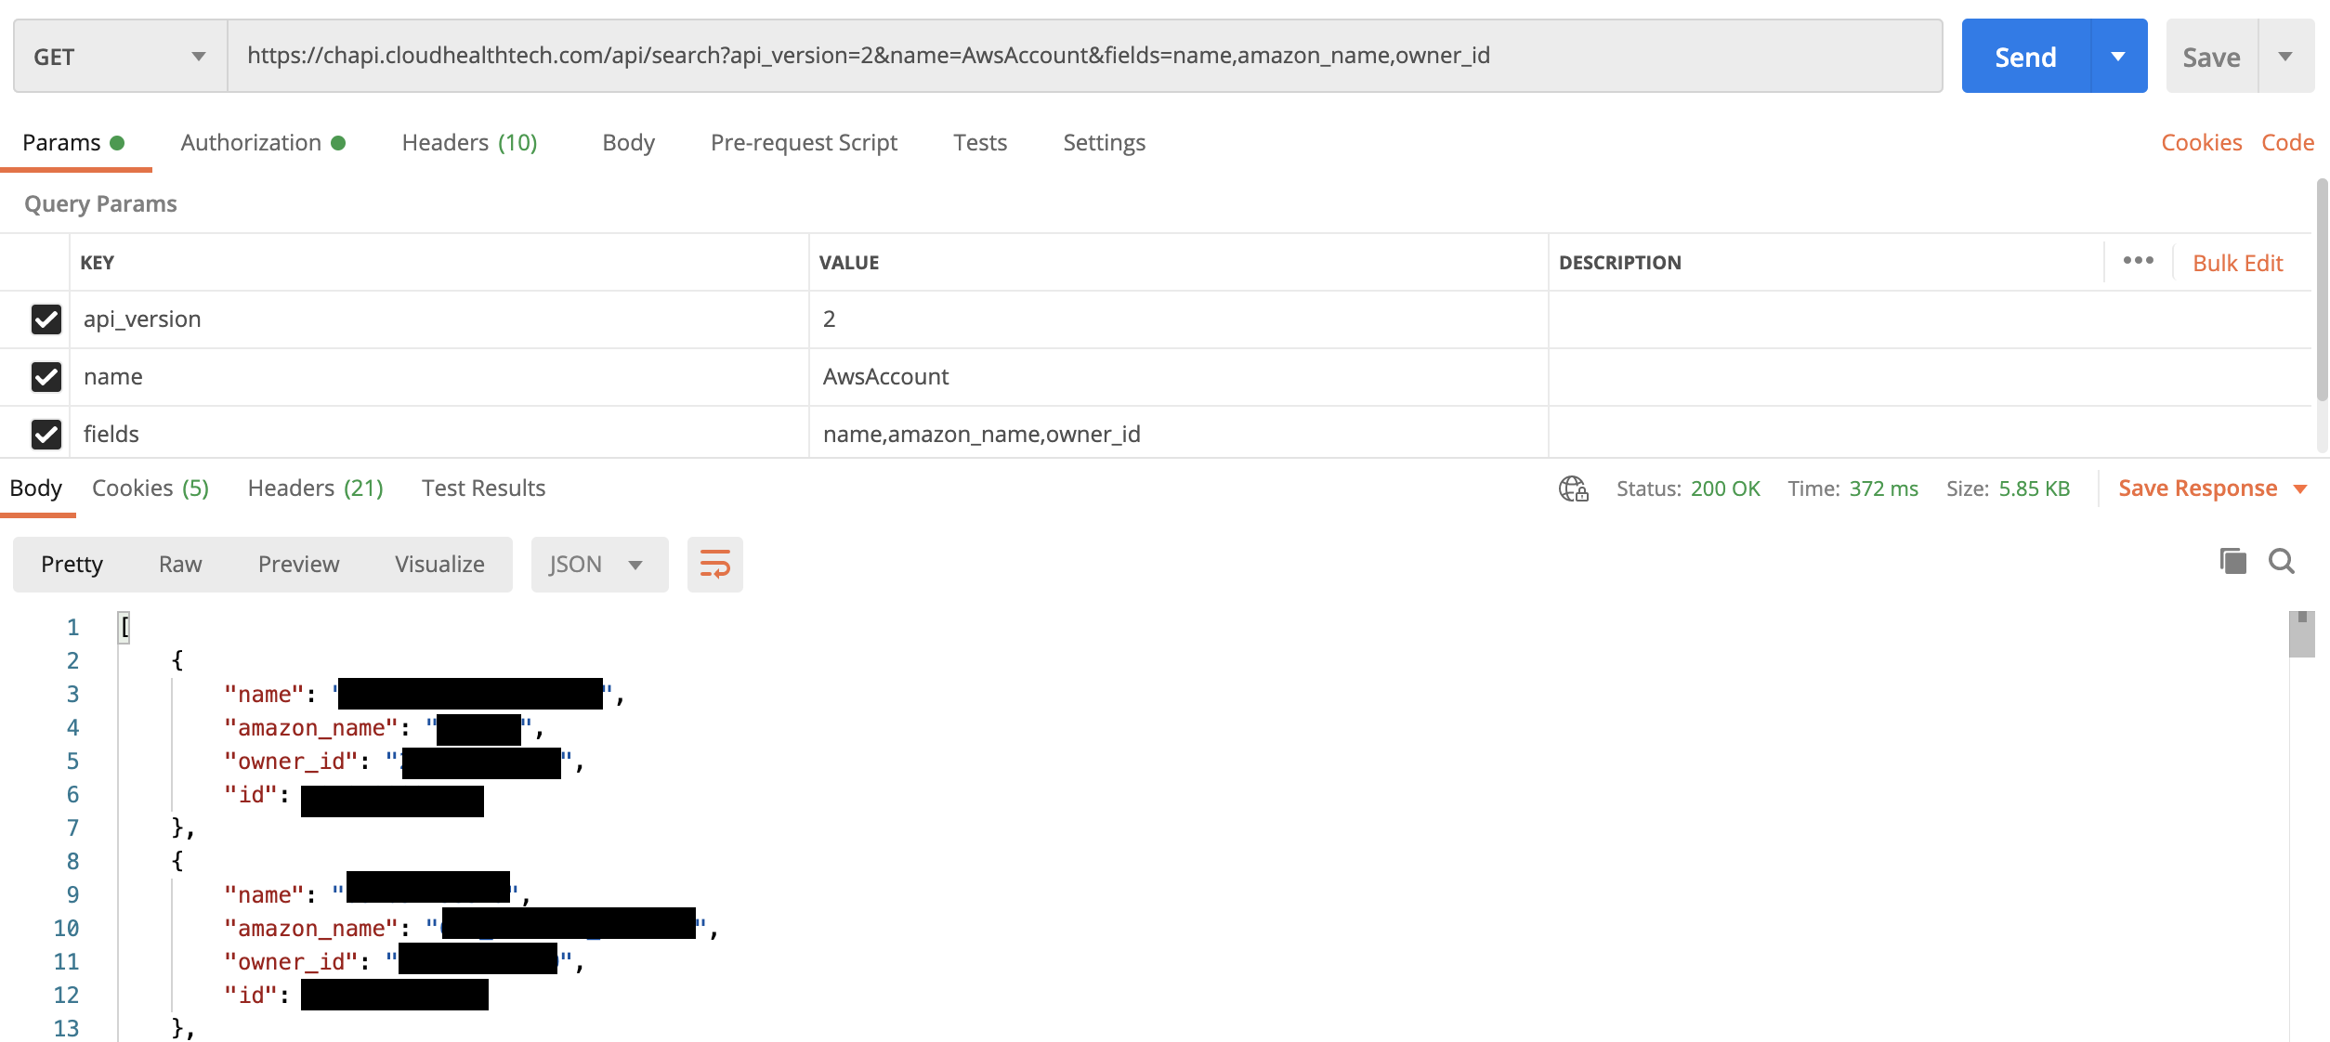Click the network globe lock icon
2330x1042 pixels.
1573,488
